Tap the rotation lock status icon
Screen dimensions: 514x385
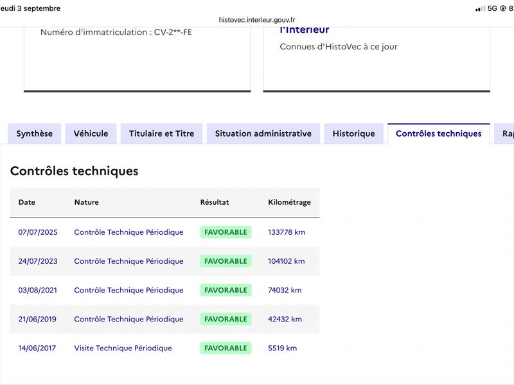(x=503, y=8)
